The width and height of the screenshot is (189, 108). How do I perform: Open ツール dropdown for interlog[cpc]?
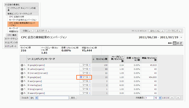coord(85,85)
